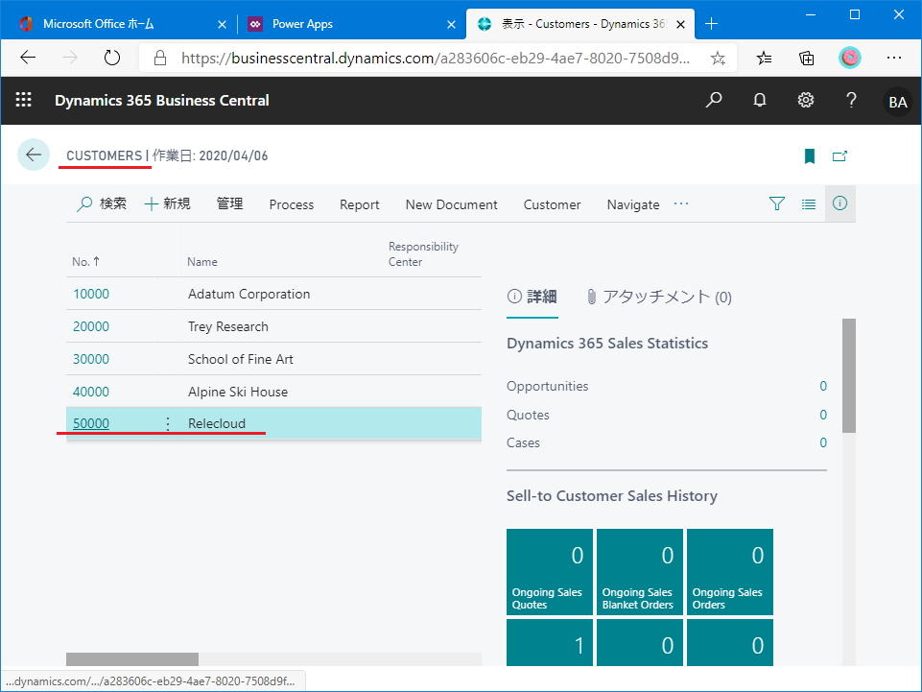Open row options for Relecloud

tap(168, 423)
